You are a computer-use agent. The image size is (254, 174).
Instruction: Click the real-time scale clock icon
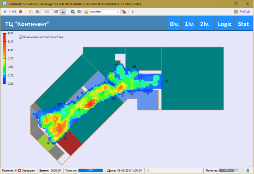pyautogui.click(x=31, y=12)
